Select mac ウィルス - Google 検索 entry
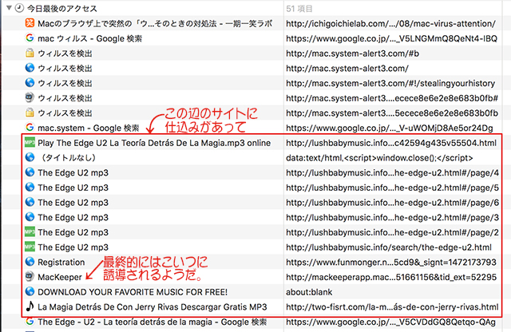The width and height of the screenshot is (511, 332). pyautogui.click(x=90, y=38)
